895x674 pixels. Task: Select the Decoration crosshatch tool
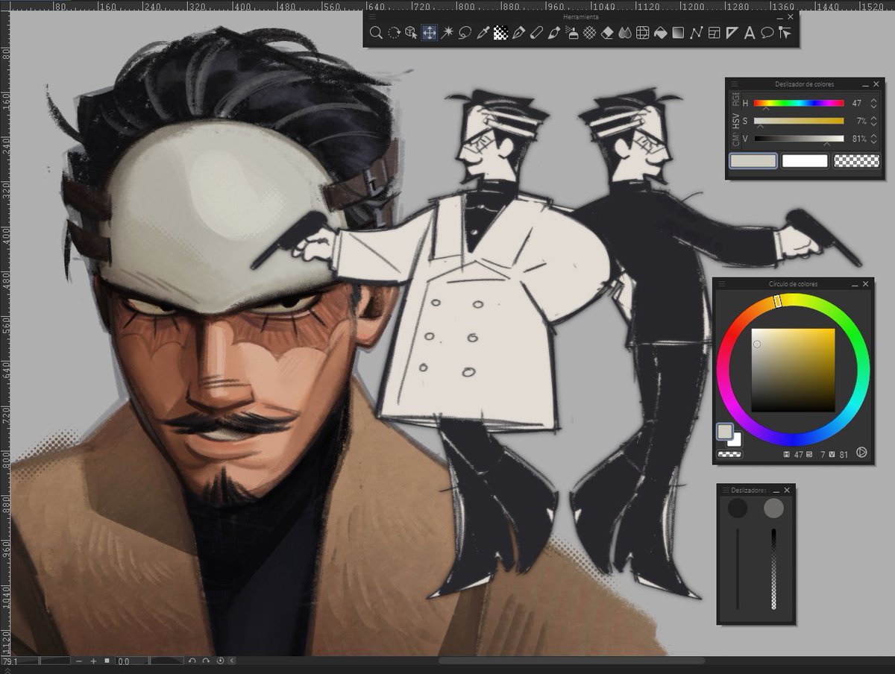coord(589,32)
